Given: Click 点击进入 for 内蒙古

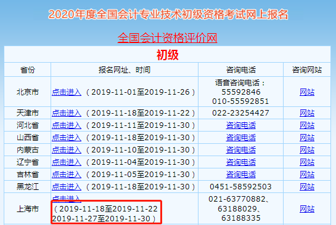Looking at the screenshot, I should click(x=67, y=150).
